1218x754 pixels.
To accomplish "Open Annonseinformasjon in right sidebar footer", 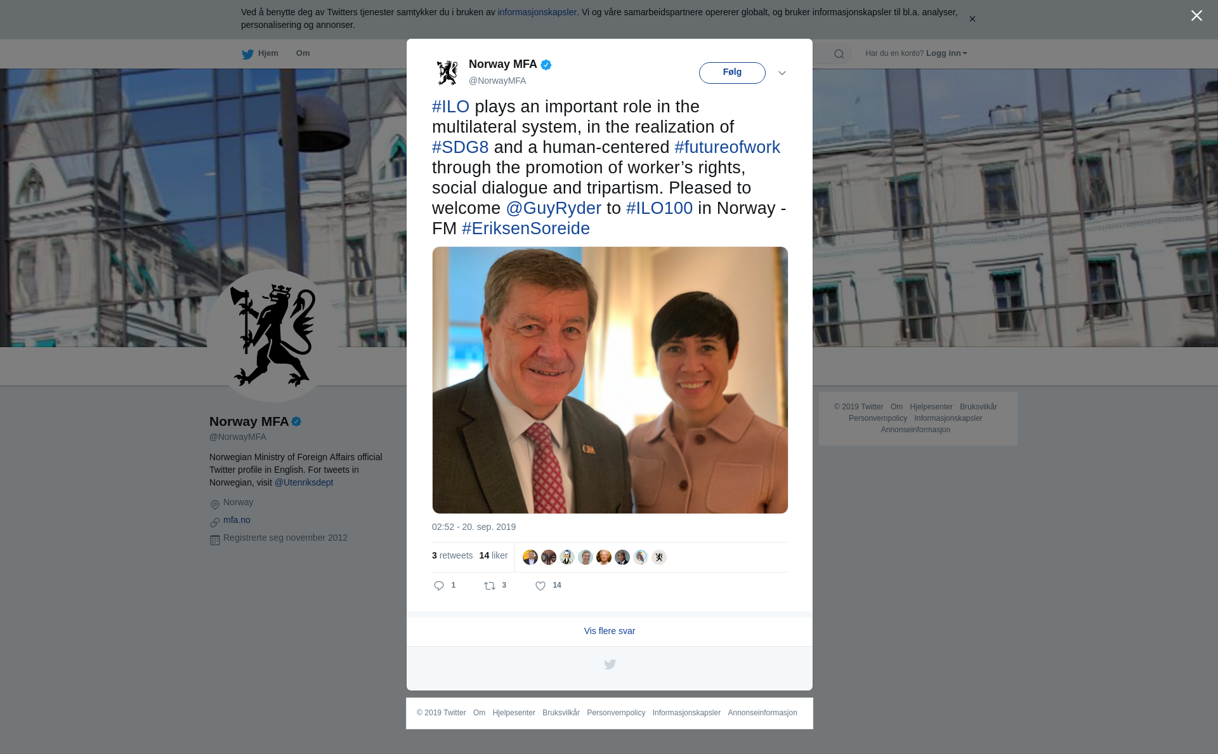I will (x=915, y=430).
